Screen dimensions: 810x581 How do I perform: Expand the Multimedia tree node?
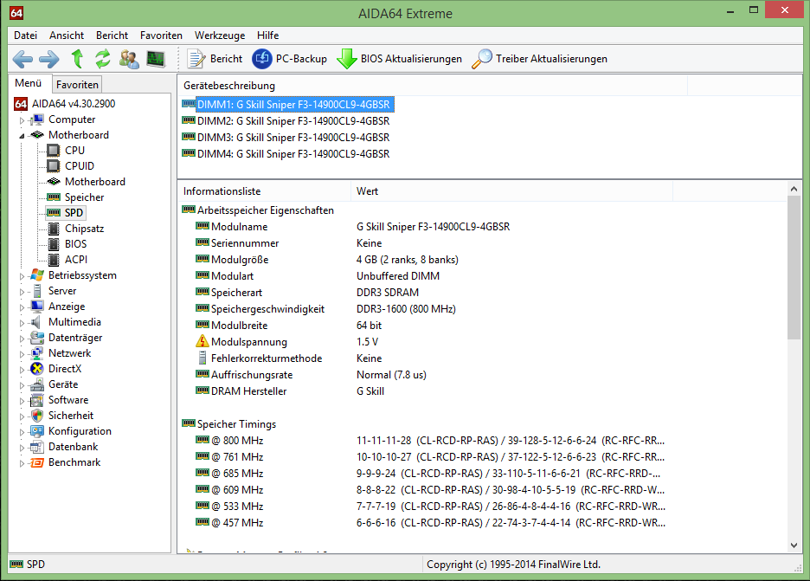[x=22, y=323]
